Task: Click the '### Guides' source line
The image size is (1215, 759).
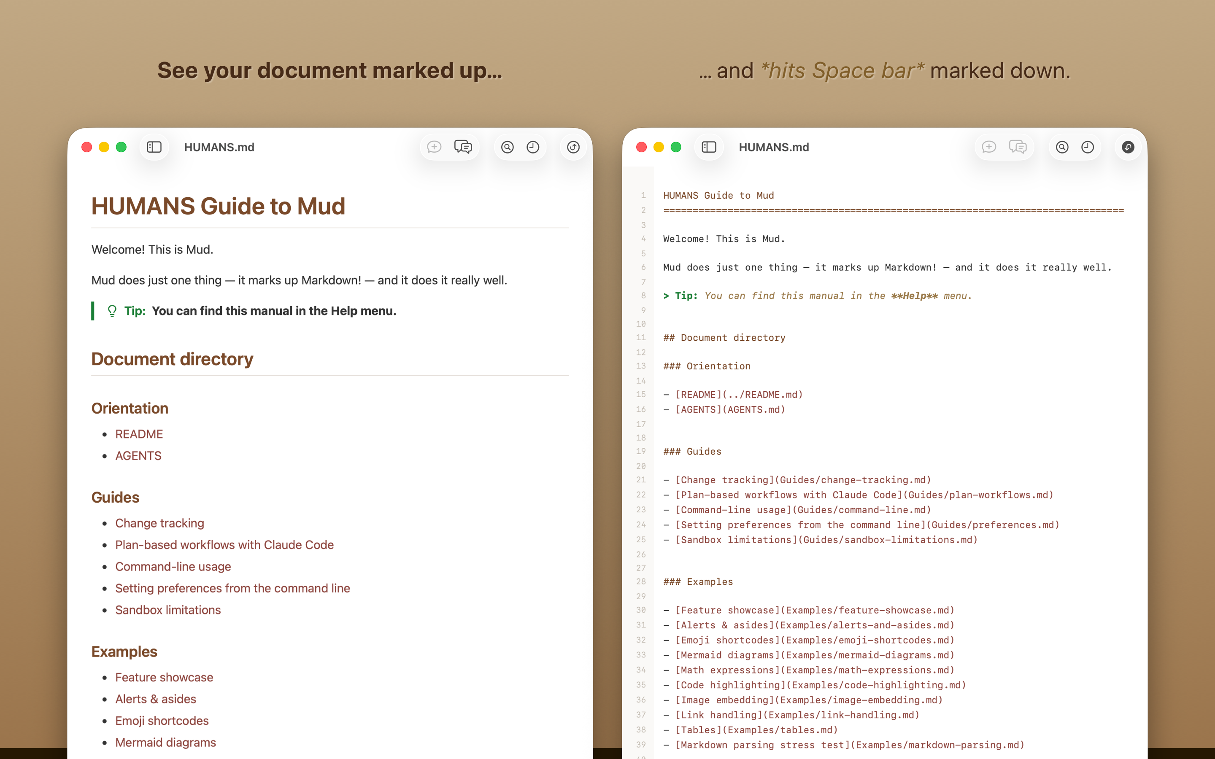Action: pos(692,452)
